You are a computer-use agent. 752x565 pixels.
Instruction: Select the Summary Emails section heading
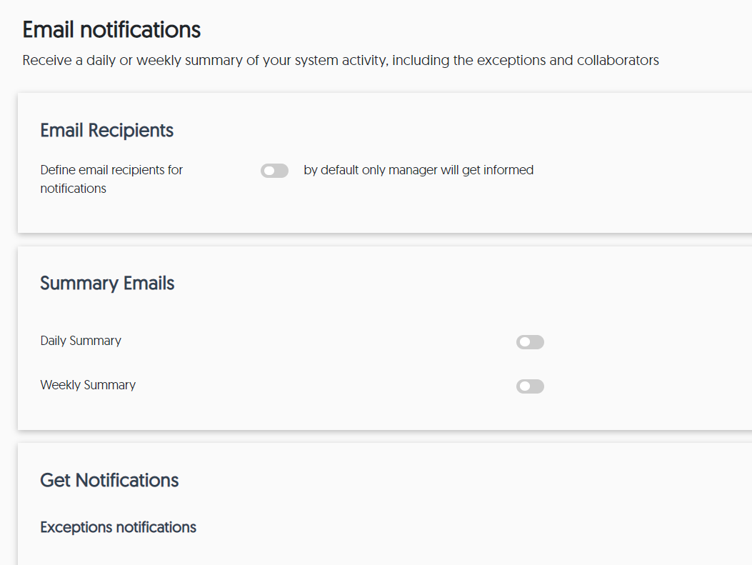point(107,284)
